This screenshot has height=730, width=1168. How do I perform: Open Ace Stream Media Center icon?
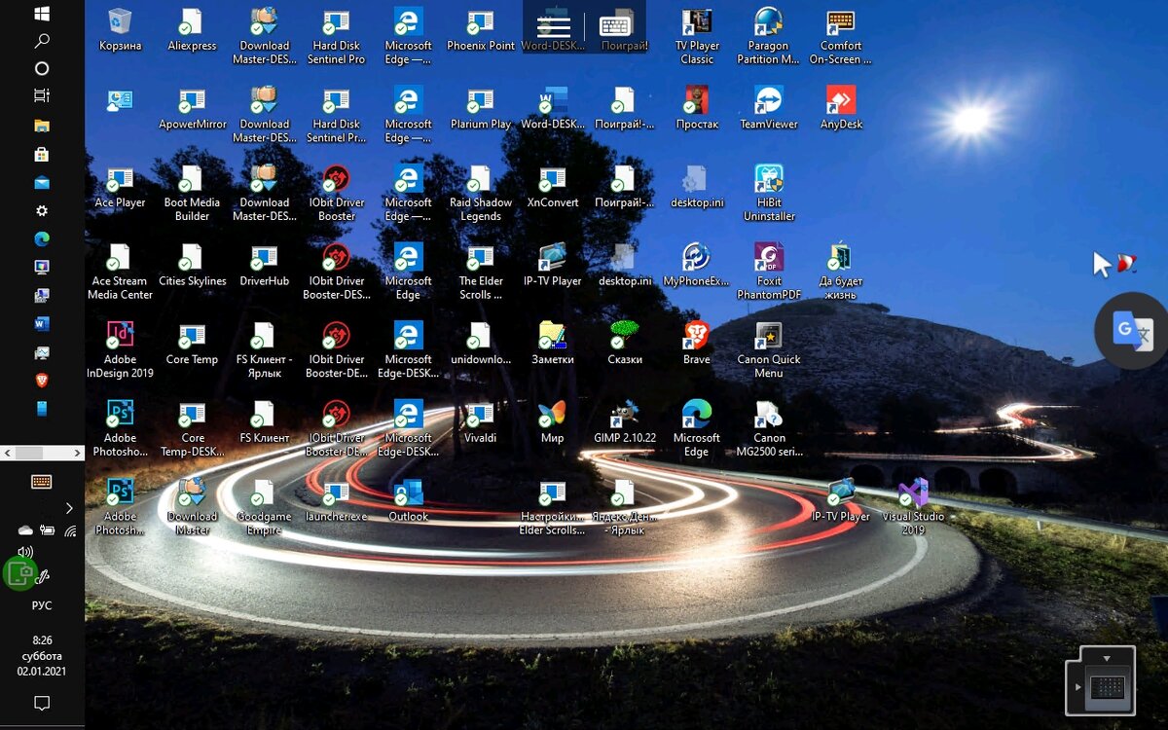[x=120, y=273]
